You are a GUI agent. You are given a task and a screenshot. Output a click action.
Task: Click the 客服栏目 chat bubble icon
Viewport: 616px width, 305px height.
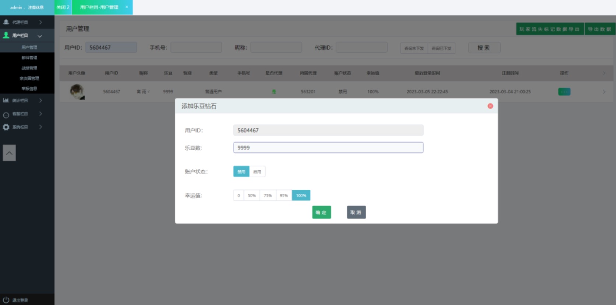click(x=6, y=115)
